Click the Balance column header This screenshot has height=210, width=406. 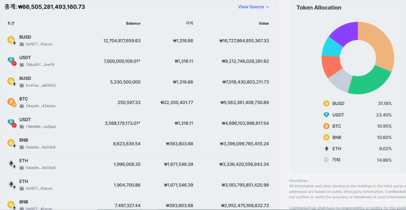point(133,23)
